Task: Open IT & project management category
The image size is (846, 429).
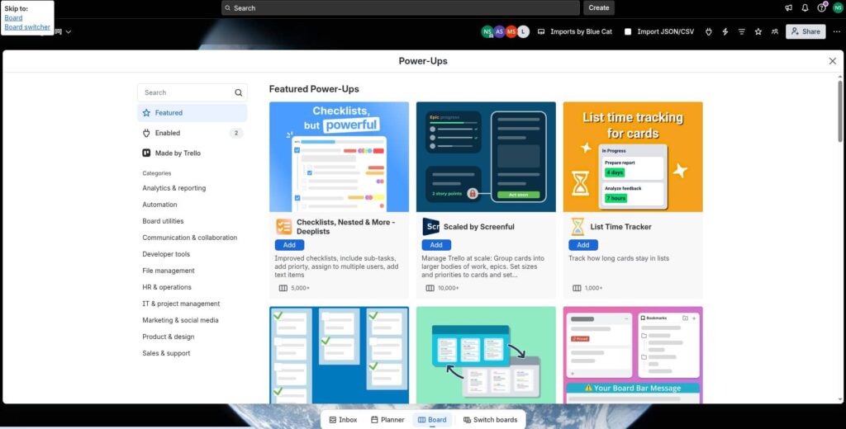Action: [x=181, y=304]
